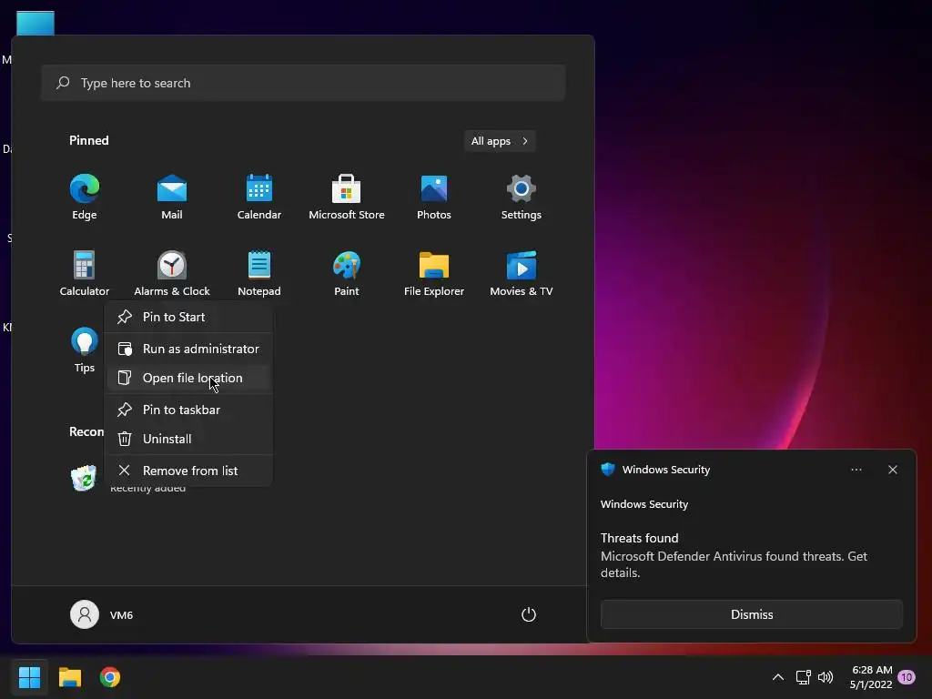Click the Windows Security shield icon
Viewport: 932px width, 699px height.
[607, 470]
